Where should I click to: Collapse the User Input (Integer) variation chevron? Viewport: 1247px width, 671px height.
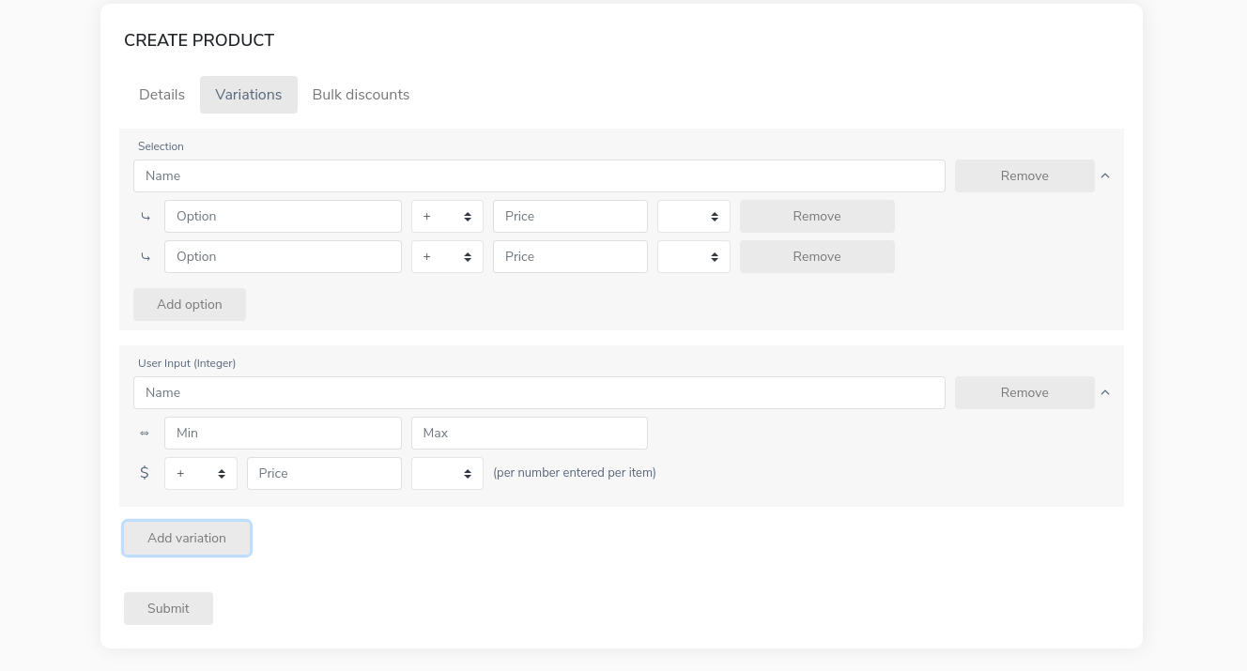point(1105,392)
